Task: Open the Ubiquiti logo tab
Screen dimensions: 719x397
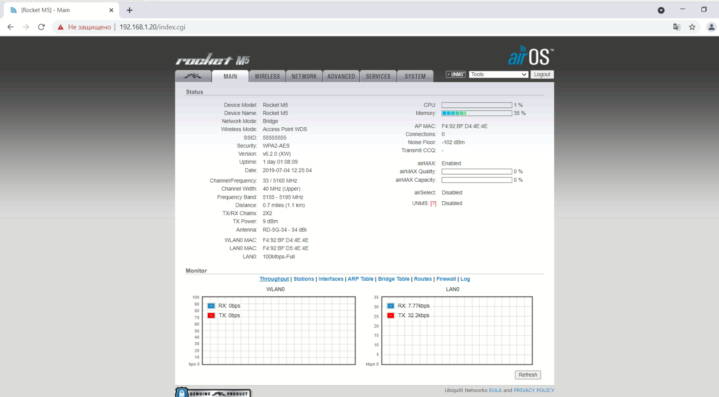Action: (x=193, y=76)
